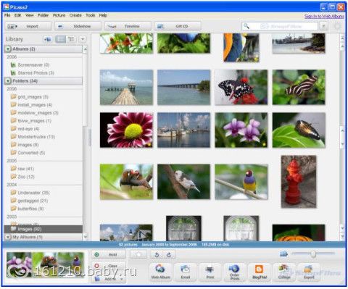The image size is (348, 289).
Task: Open the Timeline view
Action: pyautogui.click(x=128, y=26)
